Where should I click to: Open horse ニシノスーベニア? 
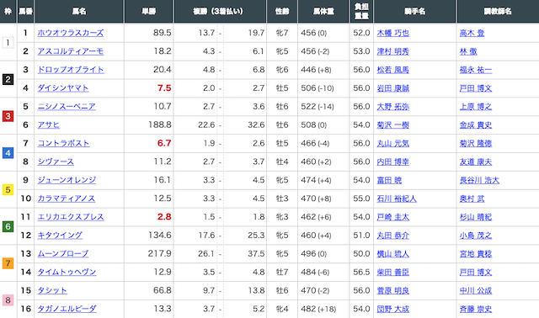click(67, 107)
